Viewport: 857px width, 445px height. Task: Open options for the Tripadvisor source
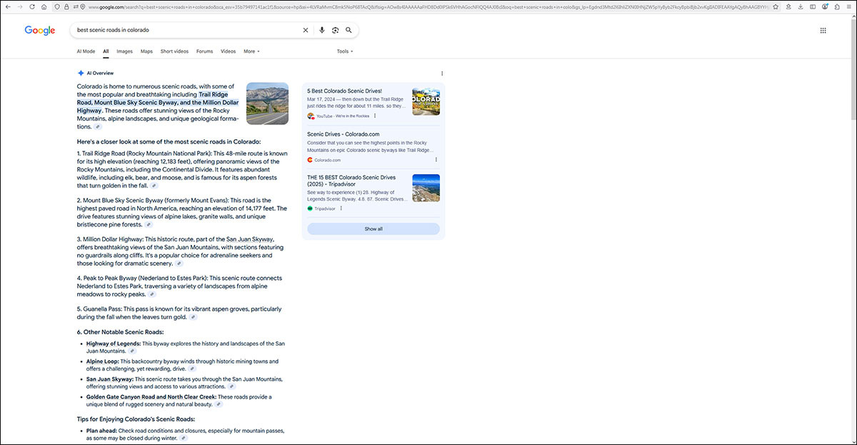(341, 209)
